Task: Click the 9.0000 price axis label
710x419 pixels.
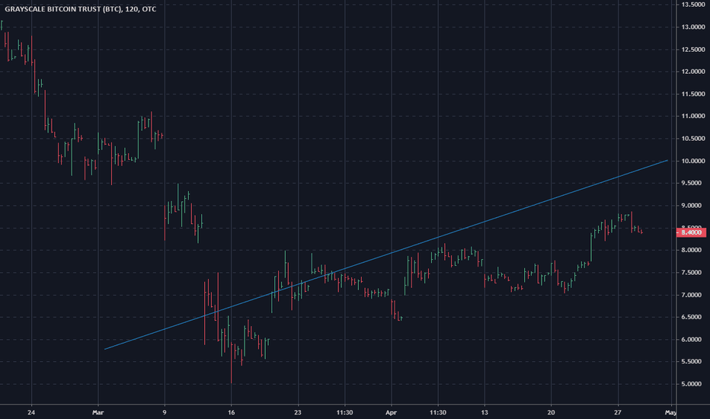Action: coord(693,206)
